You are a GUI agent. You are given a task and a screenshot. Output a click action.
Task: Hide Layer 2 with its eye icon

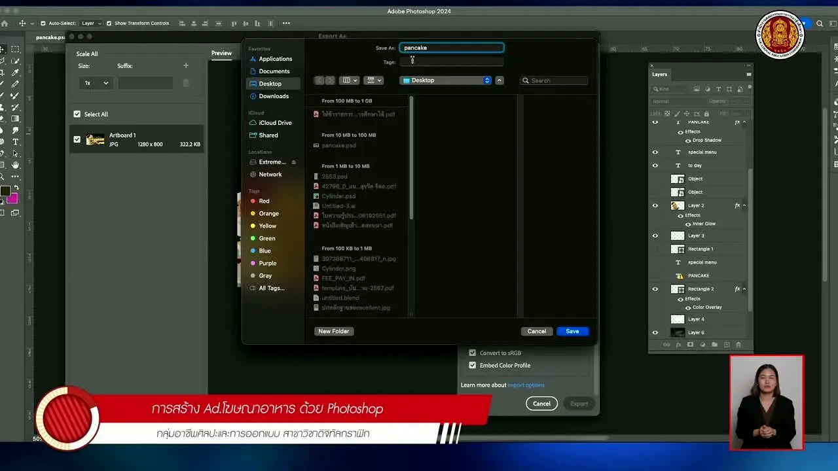655,205
